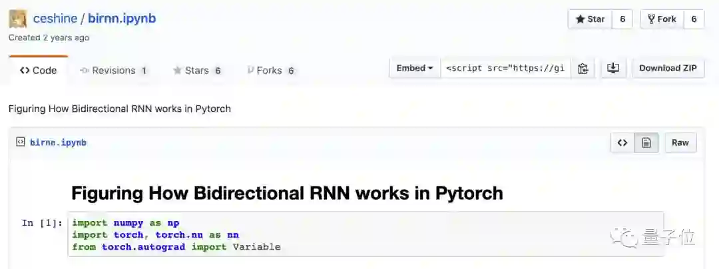Copy the embed script to clipboard

click(x=583, y=69)
